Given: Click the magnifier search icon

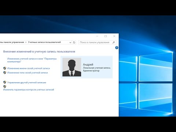Looking at the screenshot, I should pyautogui.click(x=114, y=43).
